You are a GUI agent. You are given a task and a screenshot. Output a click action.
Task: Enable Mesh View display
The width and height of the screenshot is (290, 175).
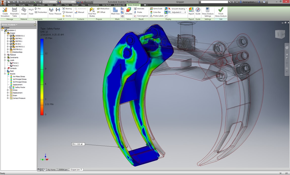115,11
